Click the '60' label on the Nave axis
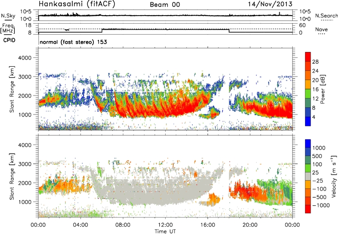 click(302, 25)
